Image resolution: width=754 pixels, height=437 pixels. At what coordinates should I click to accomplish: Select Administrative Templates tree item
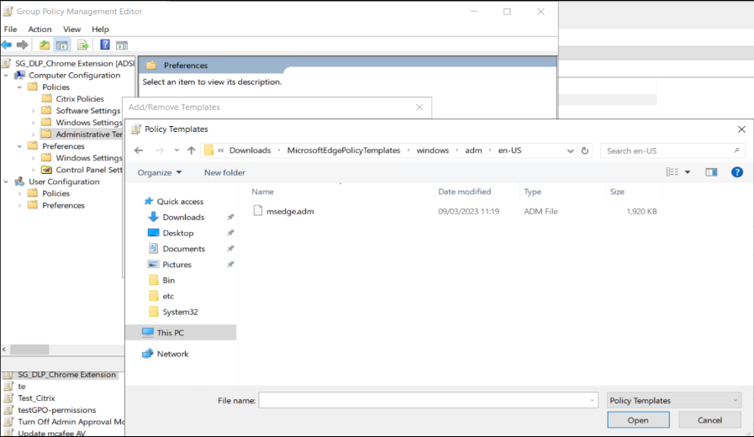pos(88,134)
